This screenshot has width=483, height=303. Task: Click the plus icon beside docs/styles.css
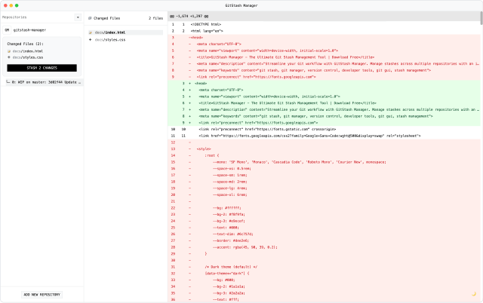point(91,40)
